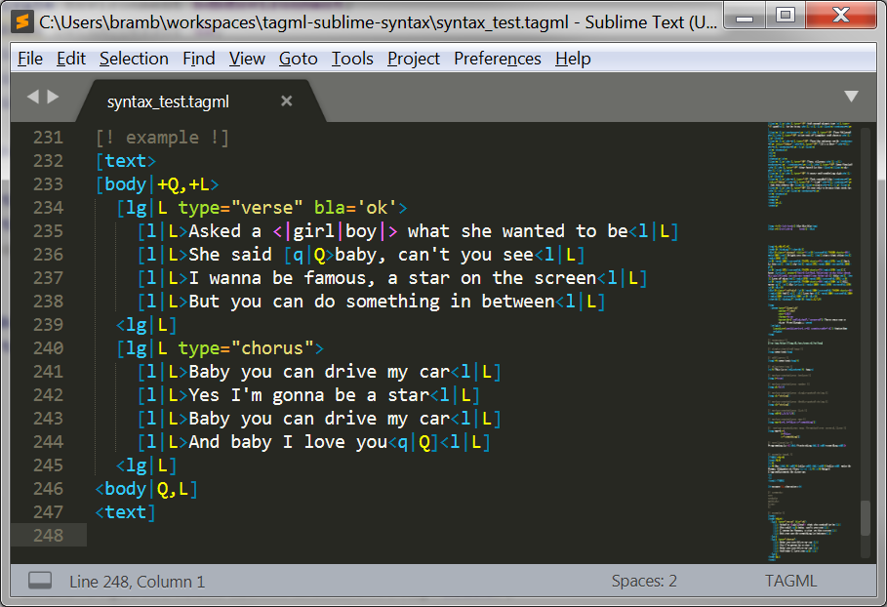Viewport: 887px width, 607px height.
Task: Click the type="chorus" attribute
Action: click(x=246, y=348)
